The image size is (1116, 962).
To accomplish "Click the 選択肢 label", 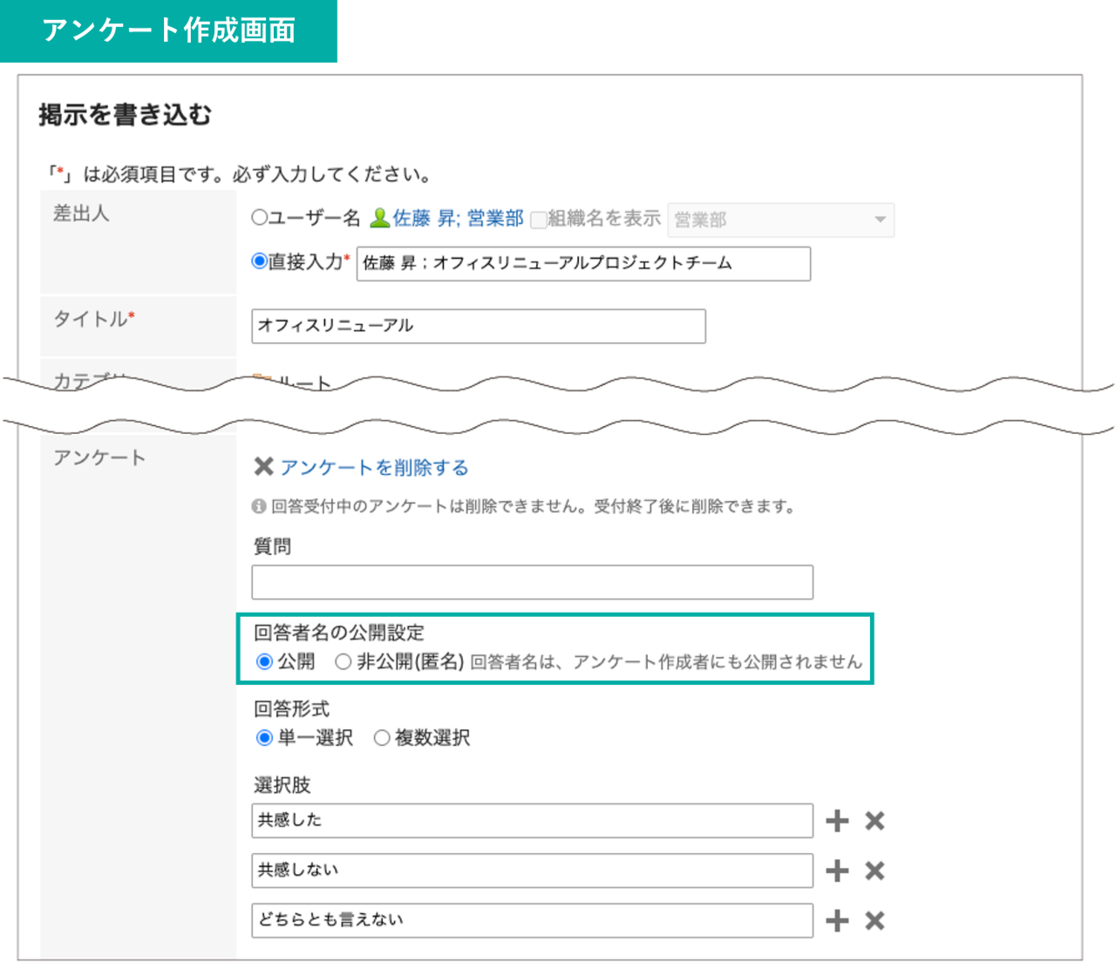I will pyautogui.click(x=282, y=785).
